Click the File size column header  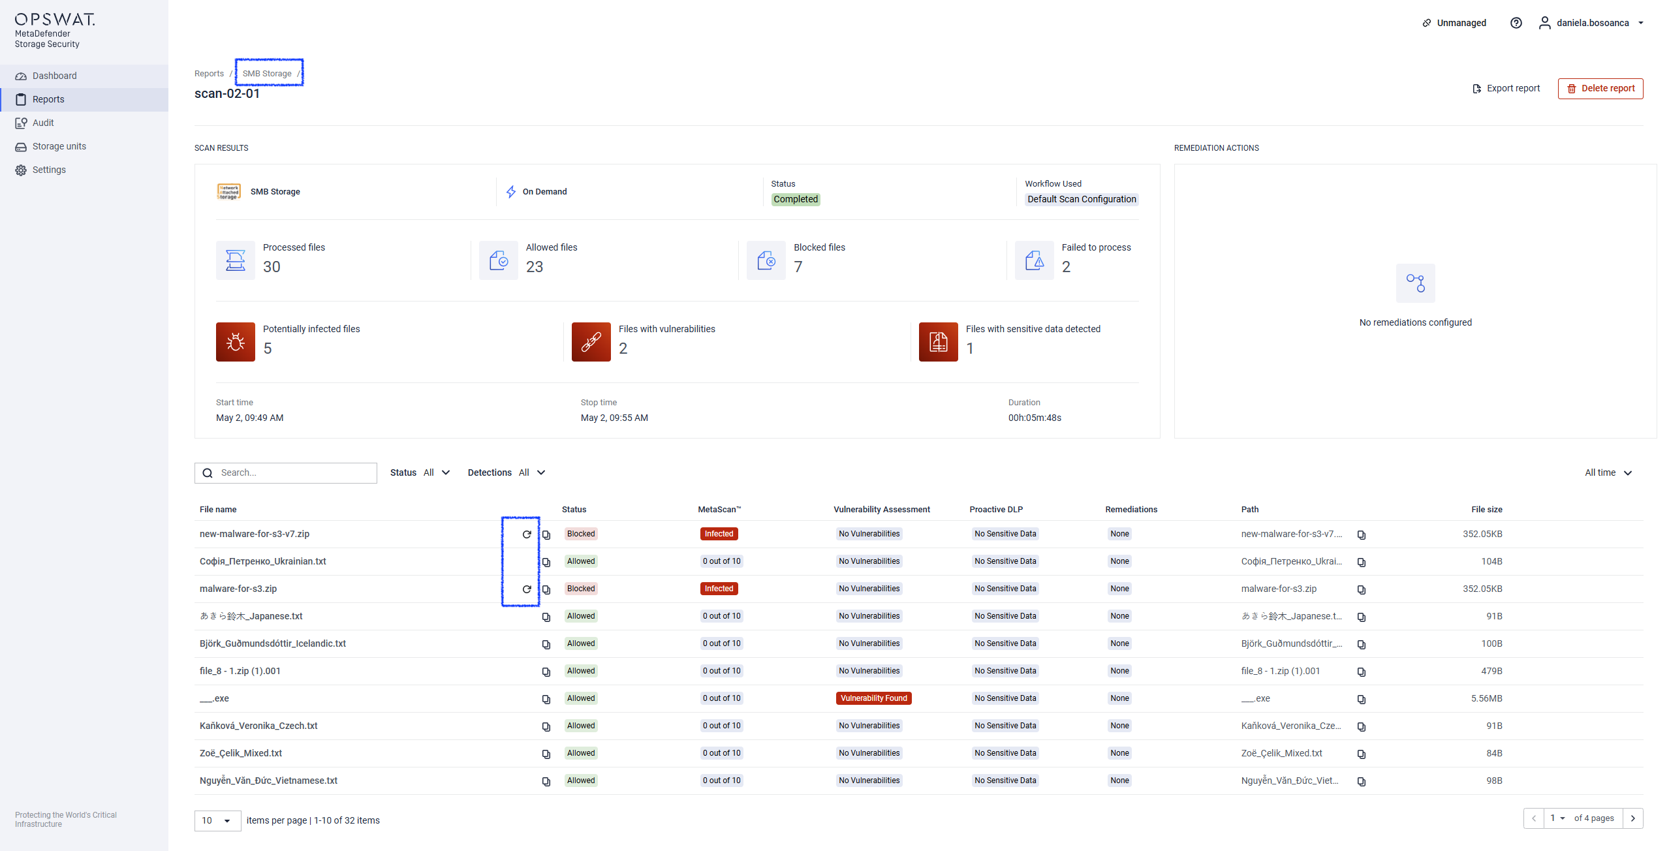point(1486,509)
